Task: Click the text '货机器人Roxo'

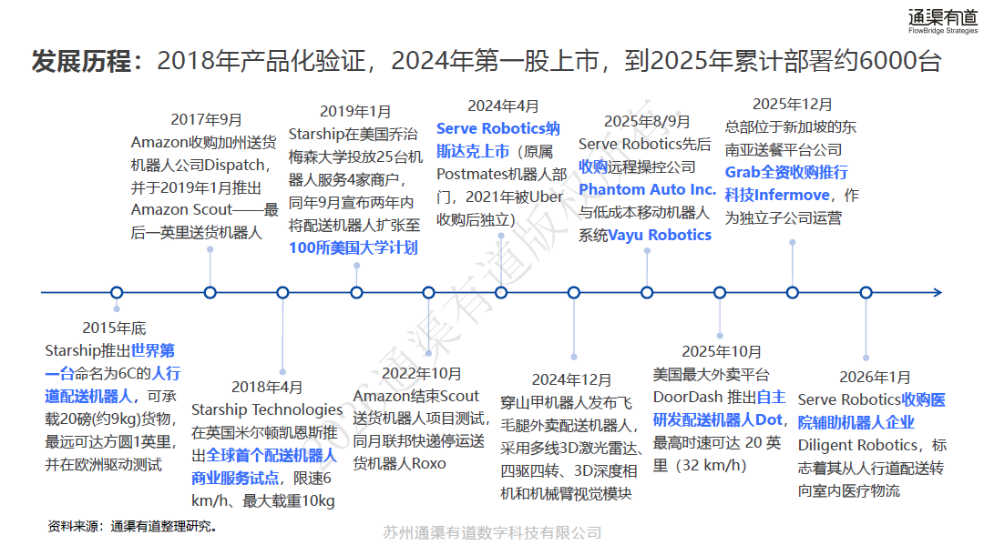Action: point(400,463)
